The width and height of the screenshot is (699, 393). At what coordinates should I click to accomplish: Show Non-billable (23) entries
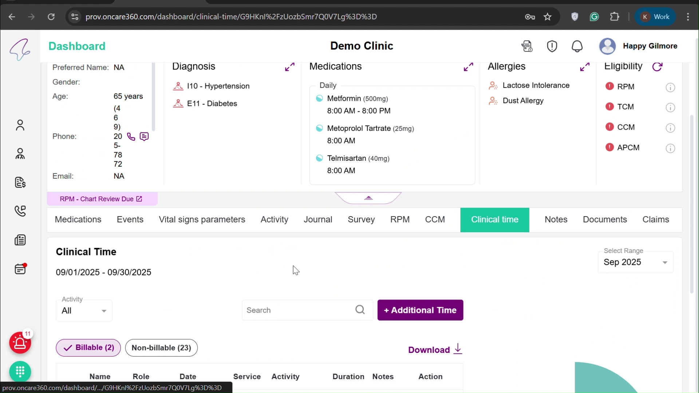pos(161,348)
